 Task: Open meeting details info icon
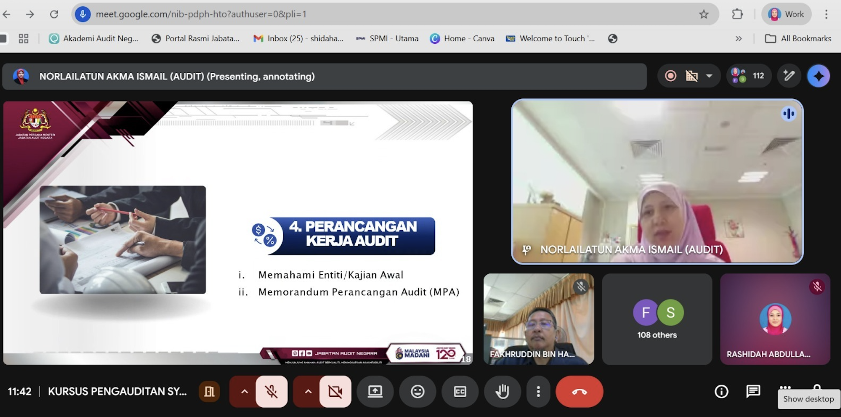(x=721, y=391)
